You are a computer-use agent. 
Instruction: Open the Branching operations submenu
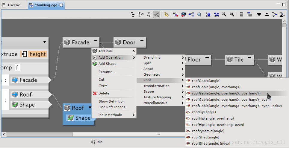161,57
